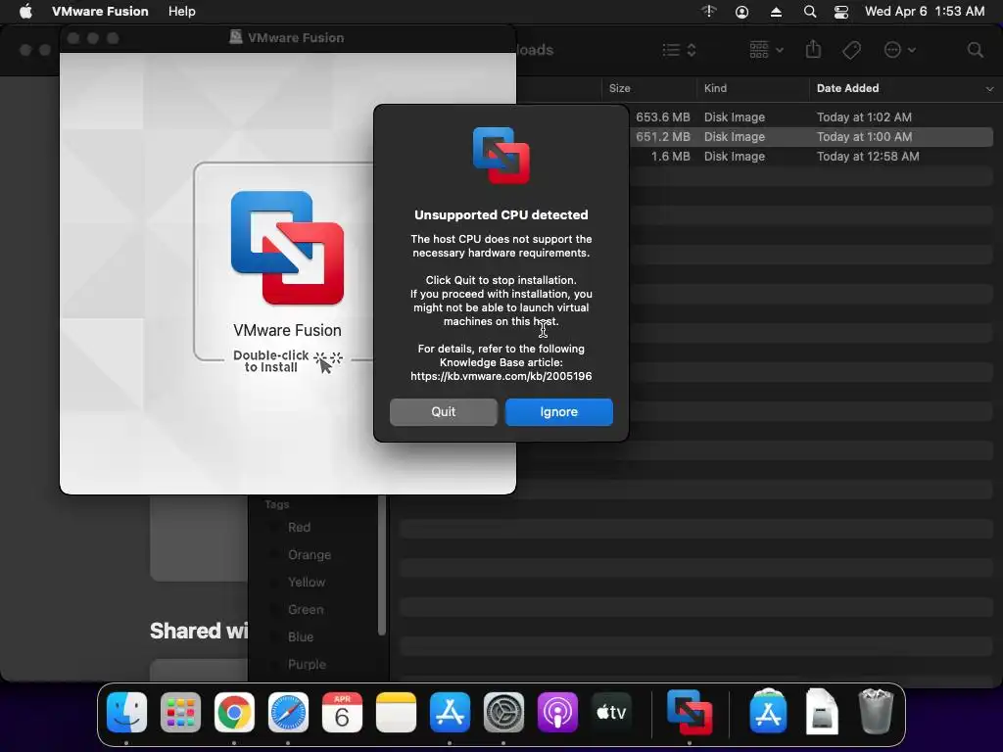1003x752 pixels.
Task: Open Notes from the Dock
Action: (x=396, y=712)
